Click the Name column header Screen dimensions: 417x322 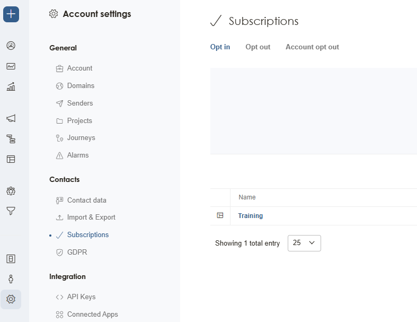point(247,197)
